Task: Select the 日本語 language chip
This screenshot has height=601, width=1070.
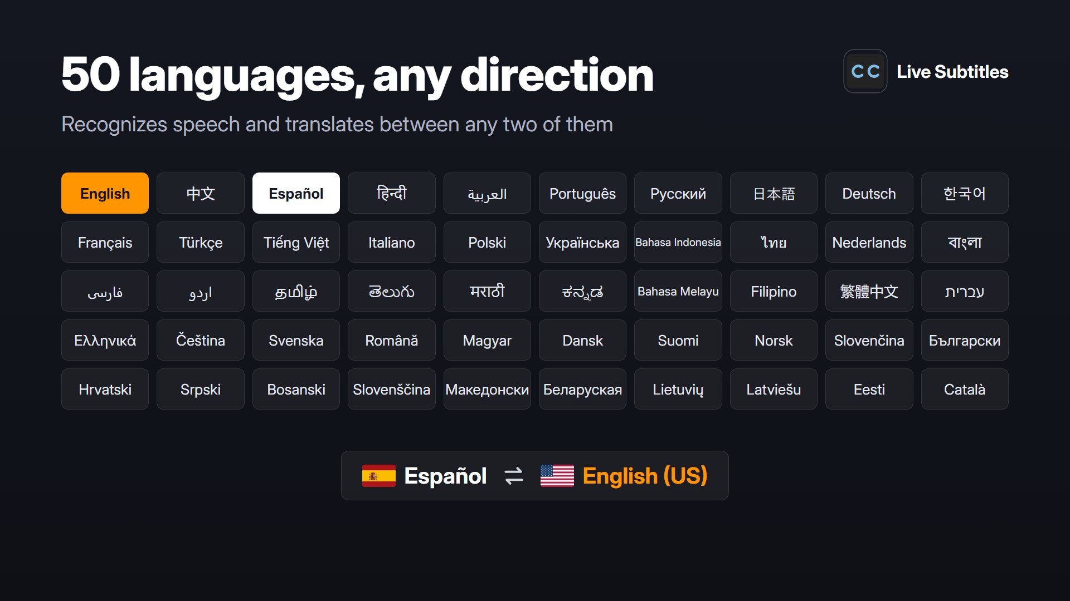Action: tap(774, 193)
